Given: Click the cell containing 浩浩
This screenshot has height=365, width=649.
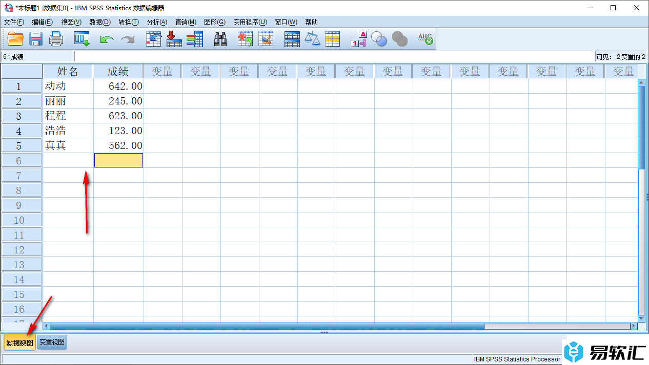Looking at the screenshot, I should pyautogui.click(x=68, y=131).
